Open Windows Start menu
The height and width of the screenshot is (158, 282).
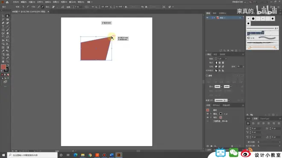[3, 155]
